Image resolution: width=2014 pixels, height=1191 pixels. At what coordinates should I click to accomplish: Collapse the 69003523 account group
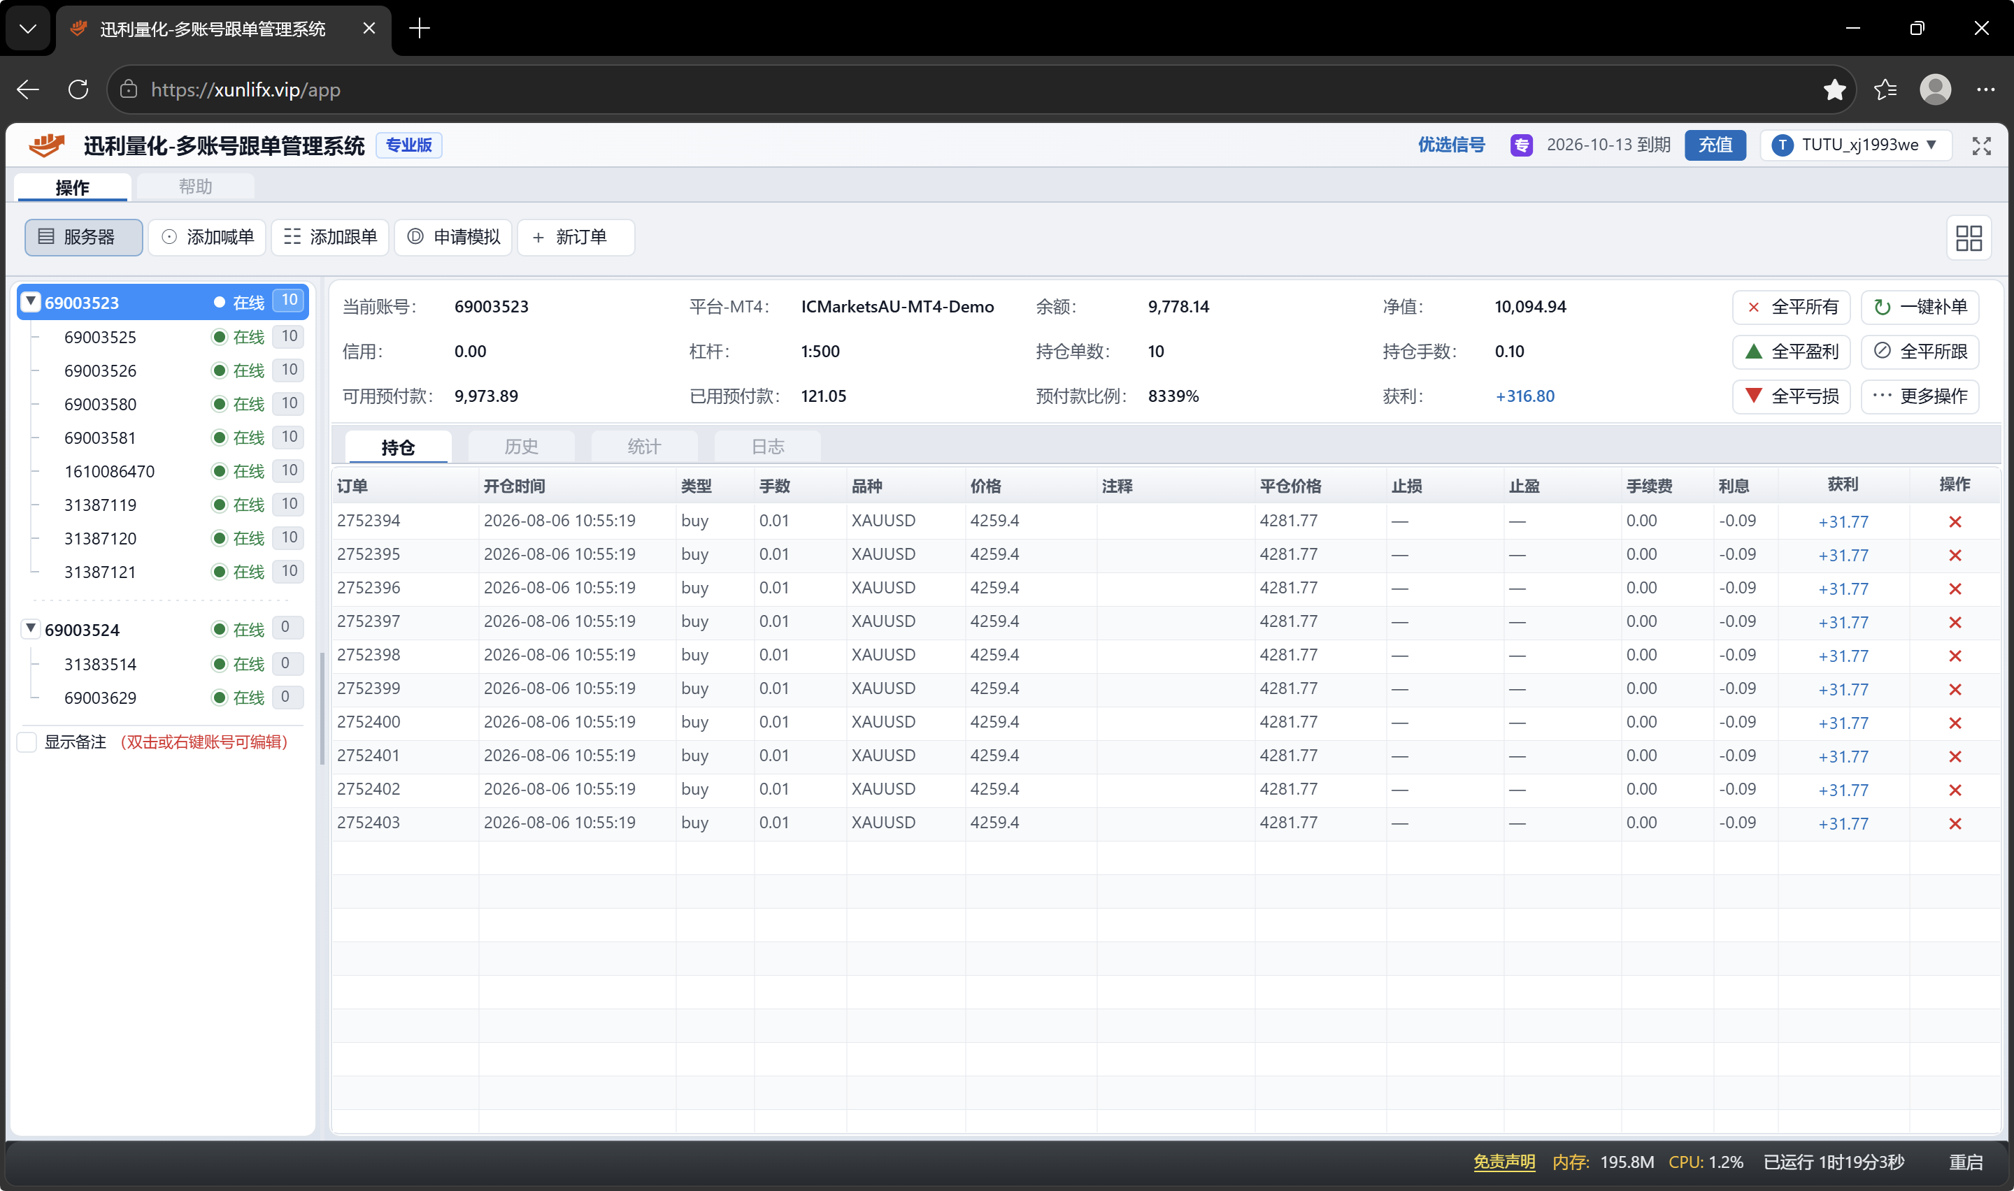(31, 302)
